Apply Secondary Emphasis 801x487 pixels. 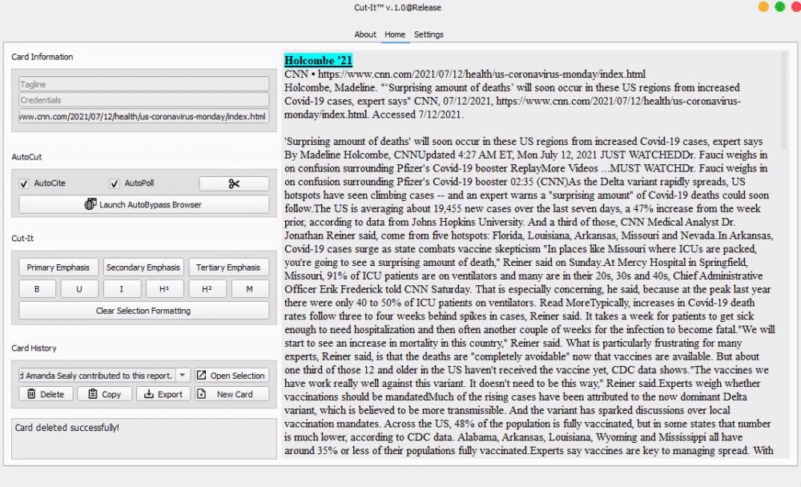tap(143, 268)
